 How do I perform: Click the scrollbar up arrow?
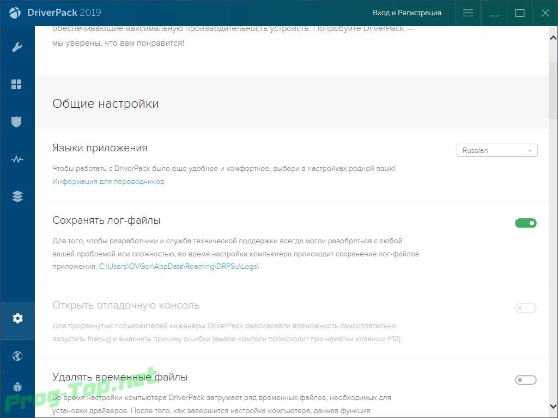tap(553, 38)
